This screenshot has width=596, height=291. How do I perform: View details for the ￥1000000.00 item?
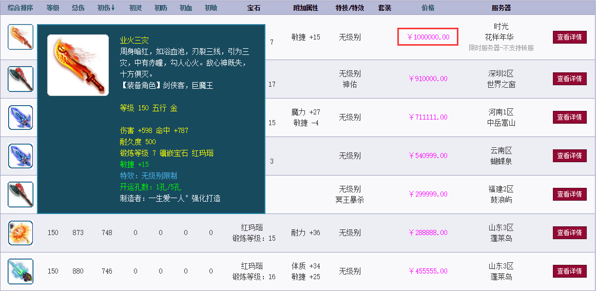[570, 37]
